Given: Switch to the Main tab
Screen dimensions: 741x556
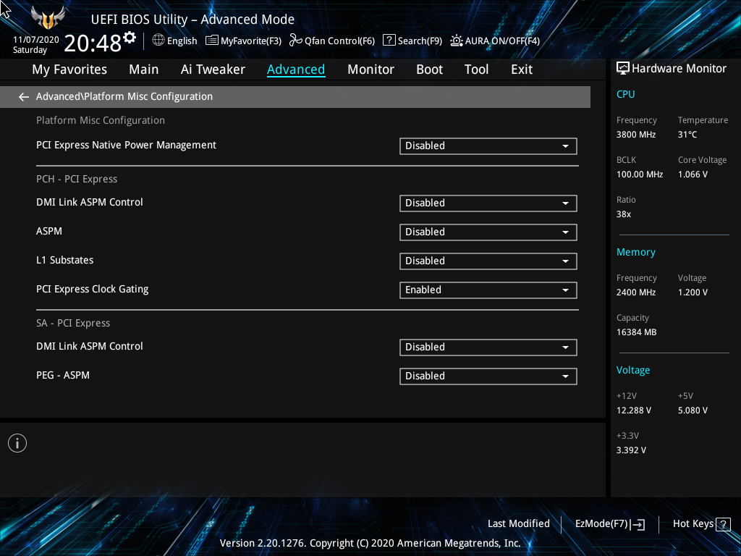Looking at the screenshot, I should [x=144, y=69].
